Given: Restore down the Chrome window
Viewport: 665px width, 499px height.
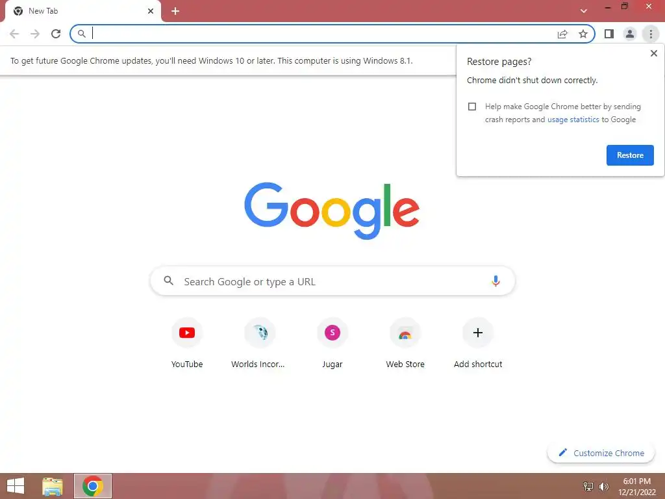Looking at the screenshot, I should (x=625, y=6).
